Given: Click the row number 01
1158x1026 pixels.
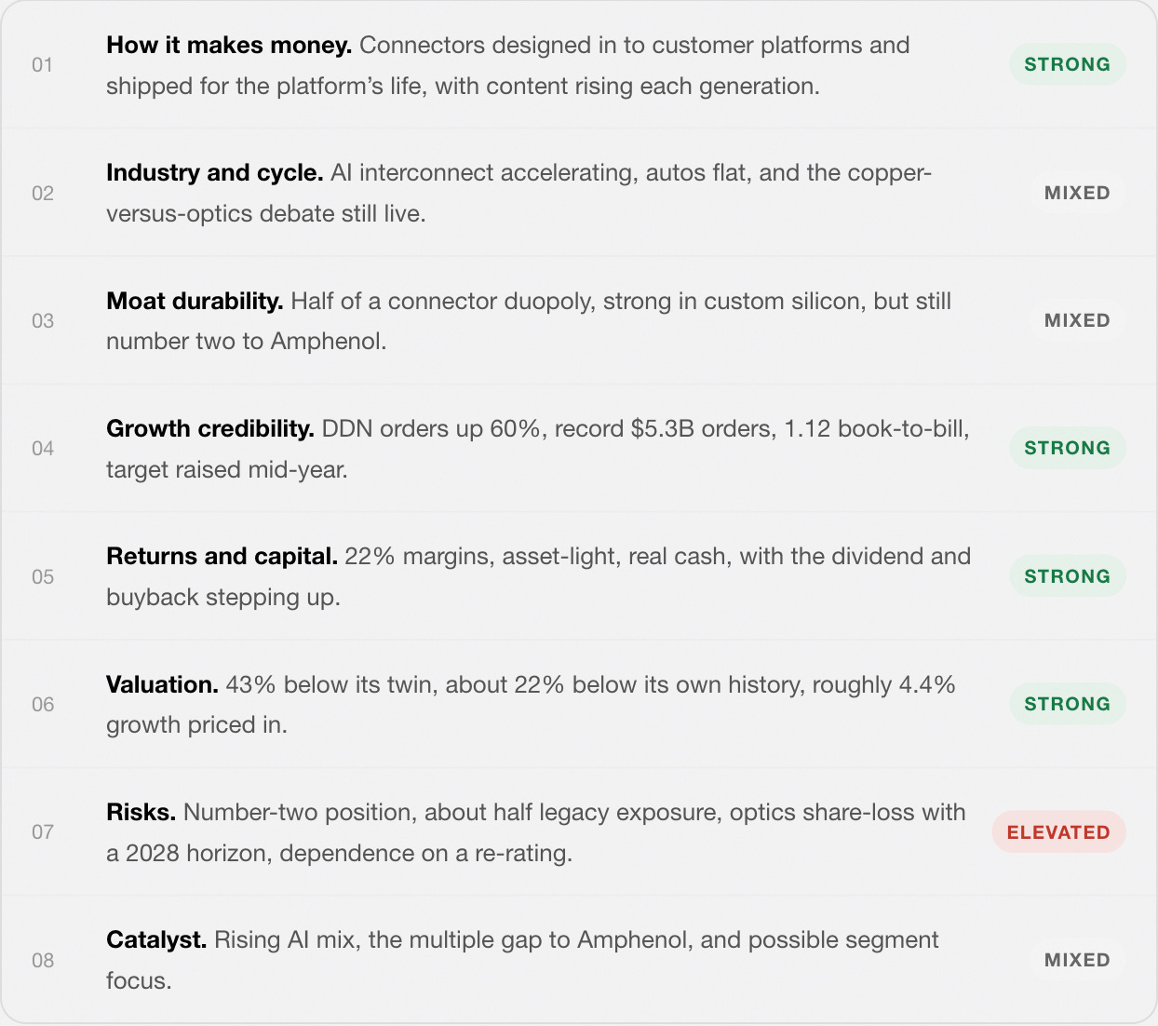Looking at the screenshot, I should click(43, 65).
